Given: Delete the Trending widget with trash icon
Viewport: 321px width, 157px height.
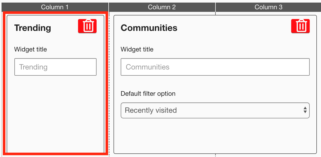Looking at the screenshot, I should [x=87, y=26].
